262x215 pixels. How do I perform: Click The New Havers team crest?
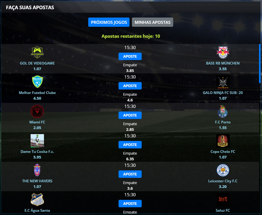click(x=37, y=170)
